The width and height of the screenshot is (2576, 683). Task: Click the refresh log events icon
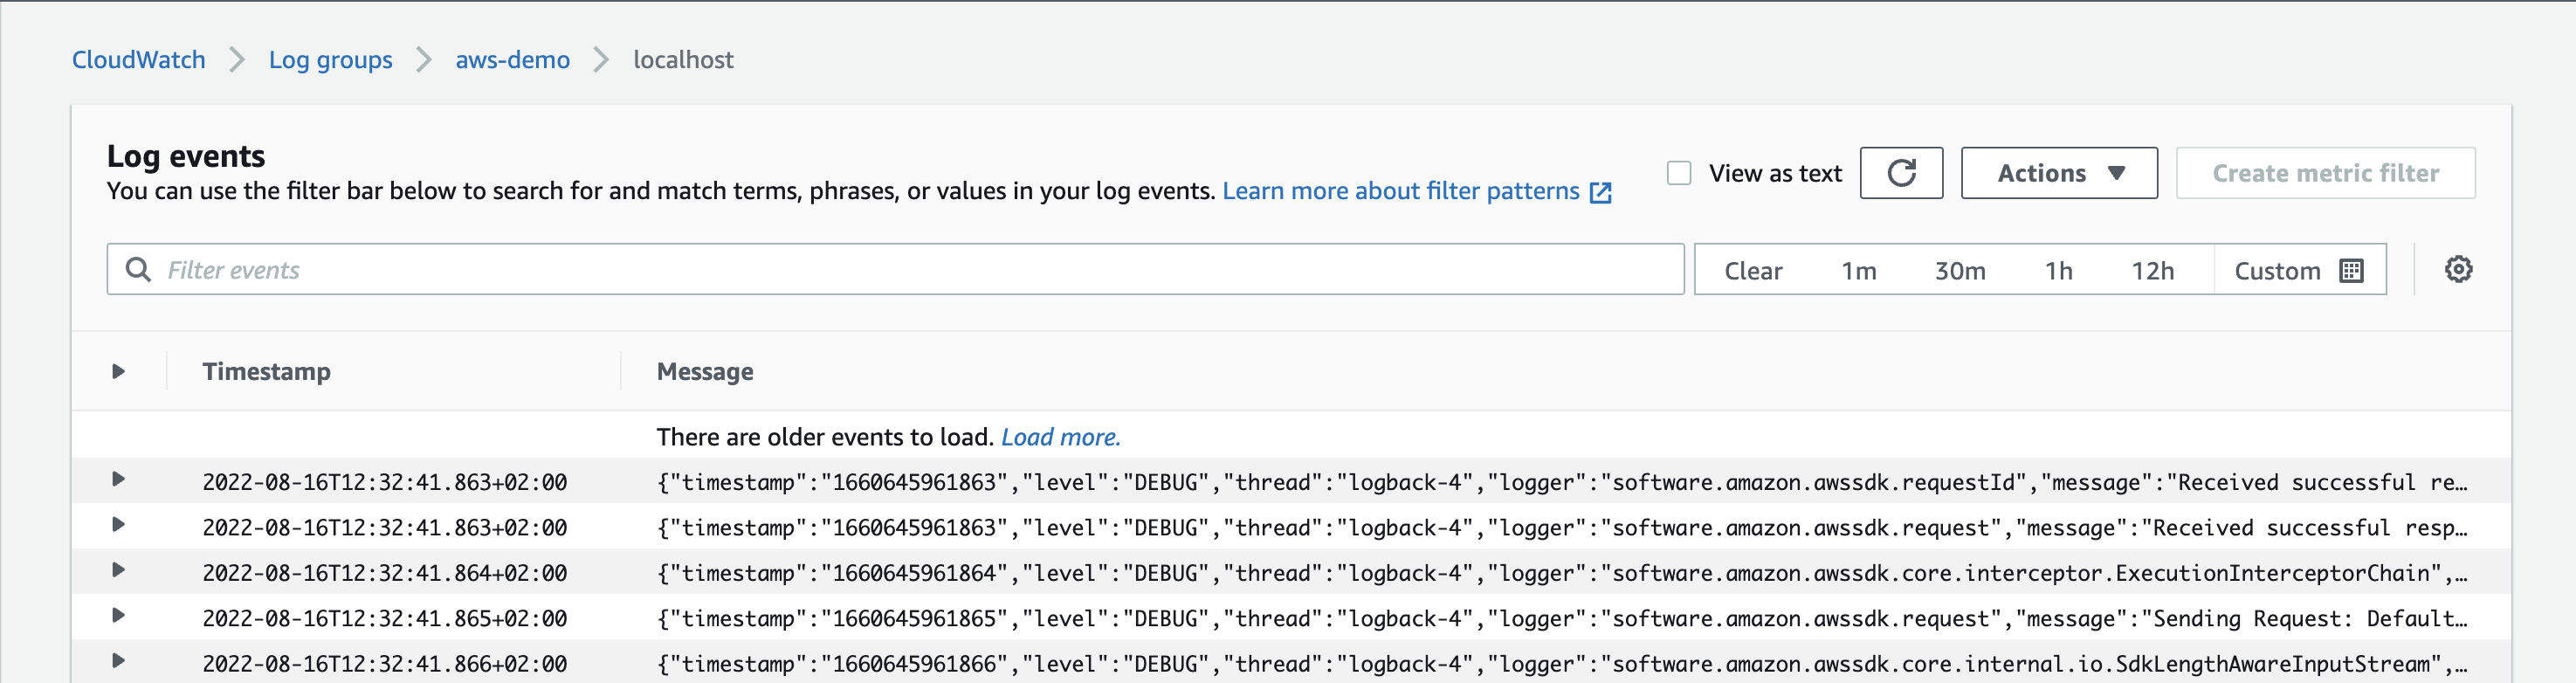point(1900,173)
